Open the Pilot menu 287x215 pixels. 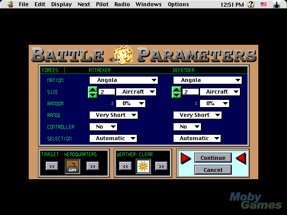[102, 4]
